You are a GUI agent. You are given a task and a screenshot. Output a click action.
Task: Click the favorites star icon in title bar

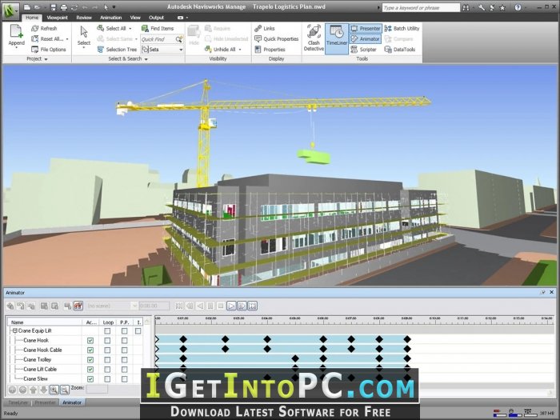coord(502,7)
